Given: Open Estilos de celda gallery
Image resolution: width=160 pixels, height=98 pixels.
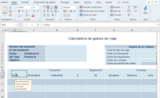Looking at the screenshot, I should tap(89, 15).
